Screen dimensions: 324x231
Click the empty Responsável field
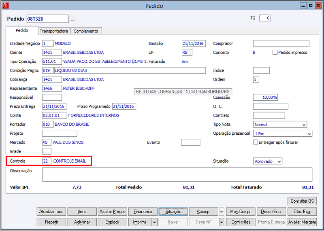click(52, 97)
